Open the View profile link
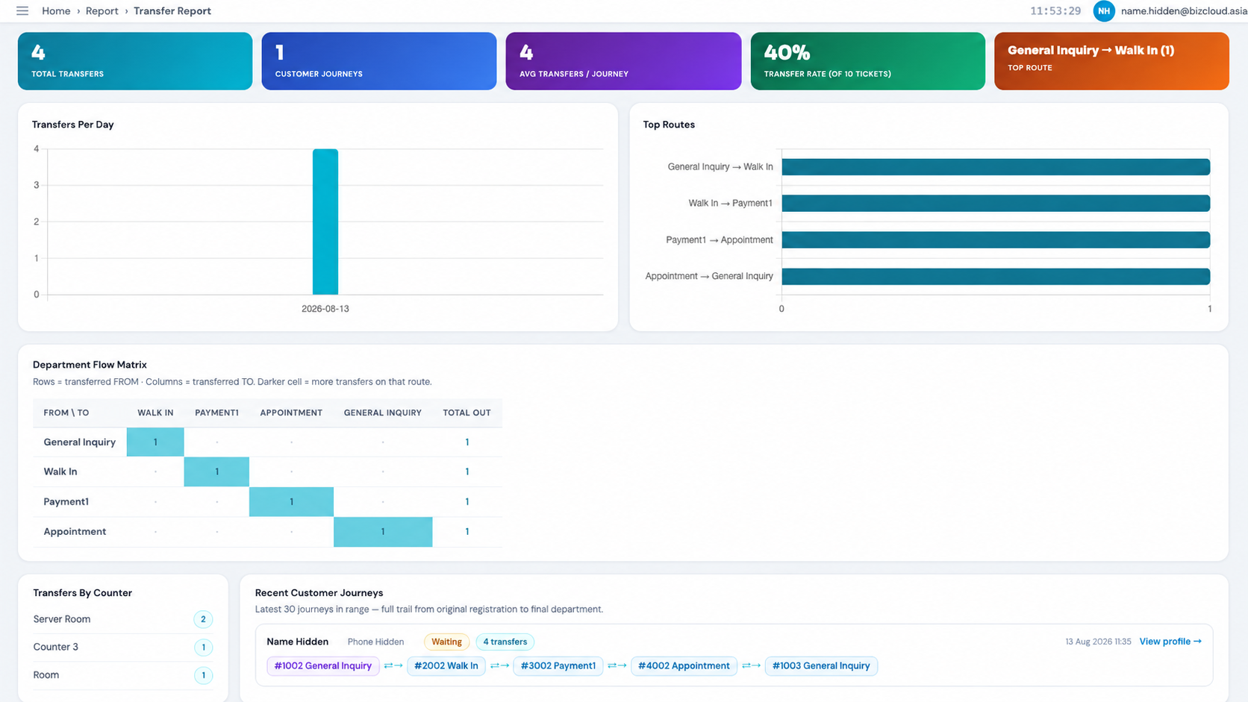Image resolution: width=1248 pixels, height=702 pixels. coord(1170,642)
